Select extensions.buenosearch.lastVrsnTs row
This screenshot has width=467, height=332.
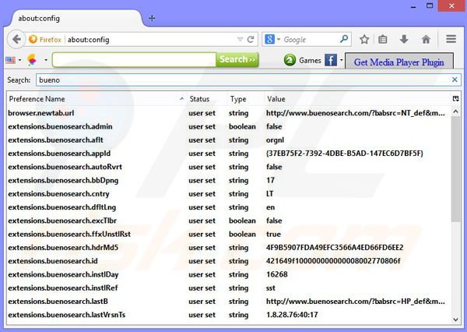click(229, 315)
